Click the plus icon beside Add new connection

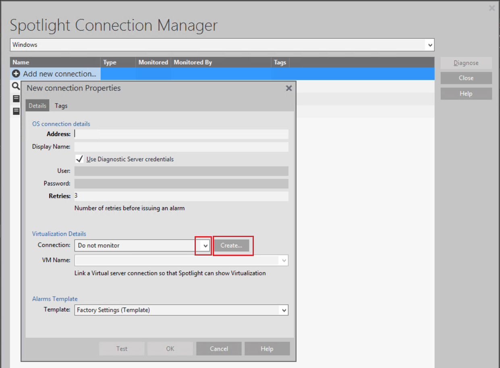coord(16,74)
